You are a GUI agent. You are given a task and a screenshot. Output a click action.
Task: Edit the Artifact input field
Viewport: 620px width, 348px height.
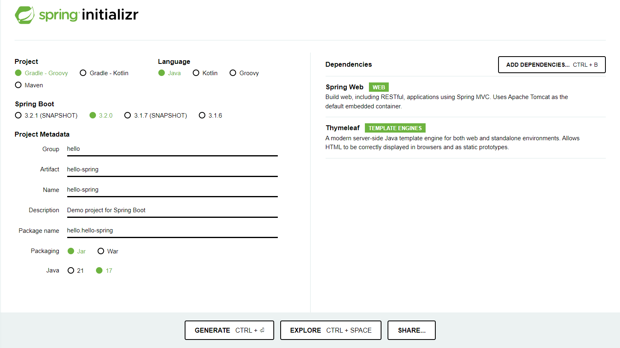pyautogui.click(x=172, y=170)
